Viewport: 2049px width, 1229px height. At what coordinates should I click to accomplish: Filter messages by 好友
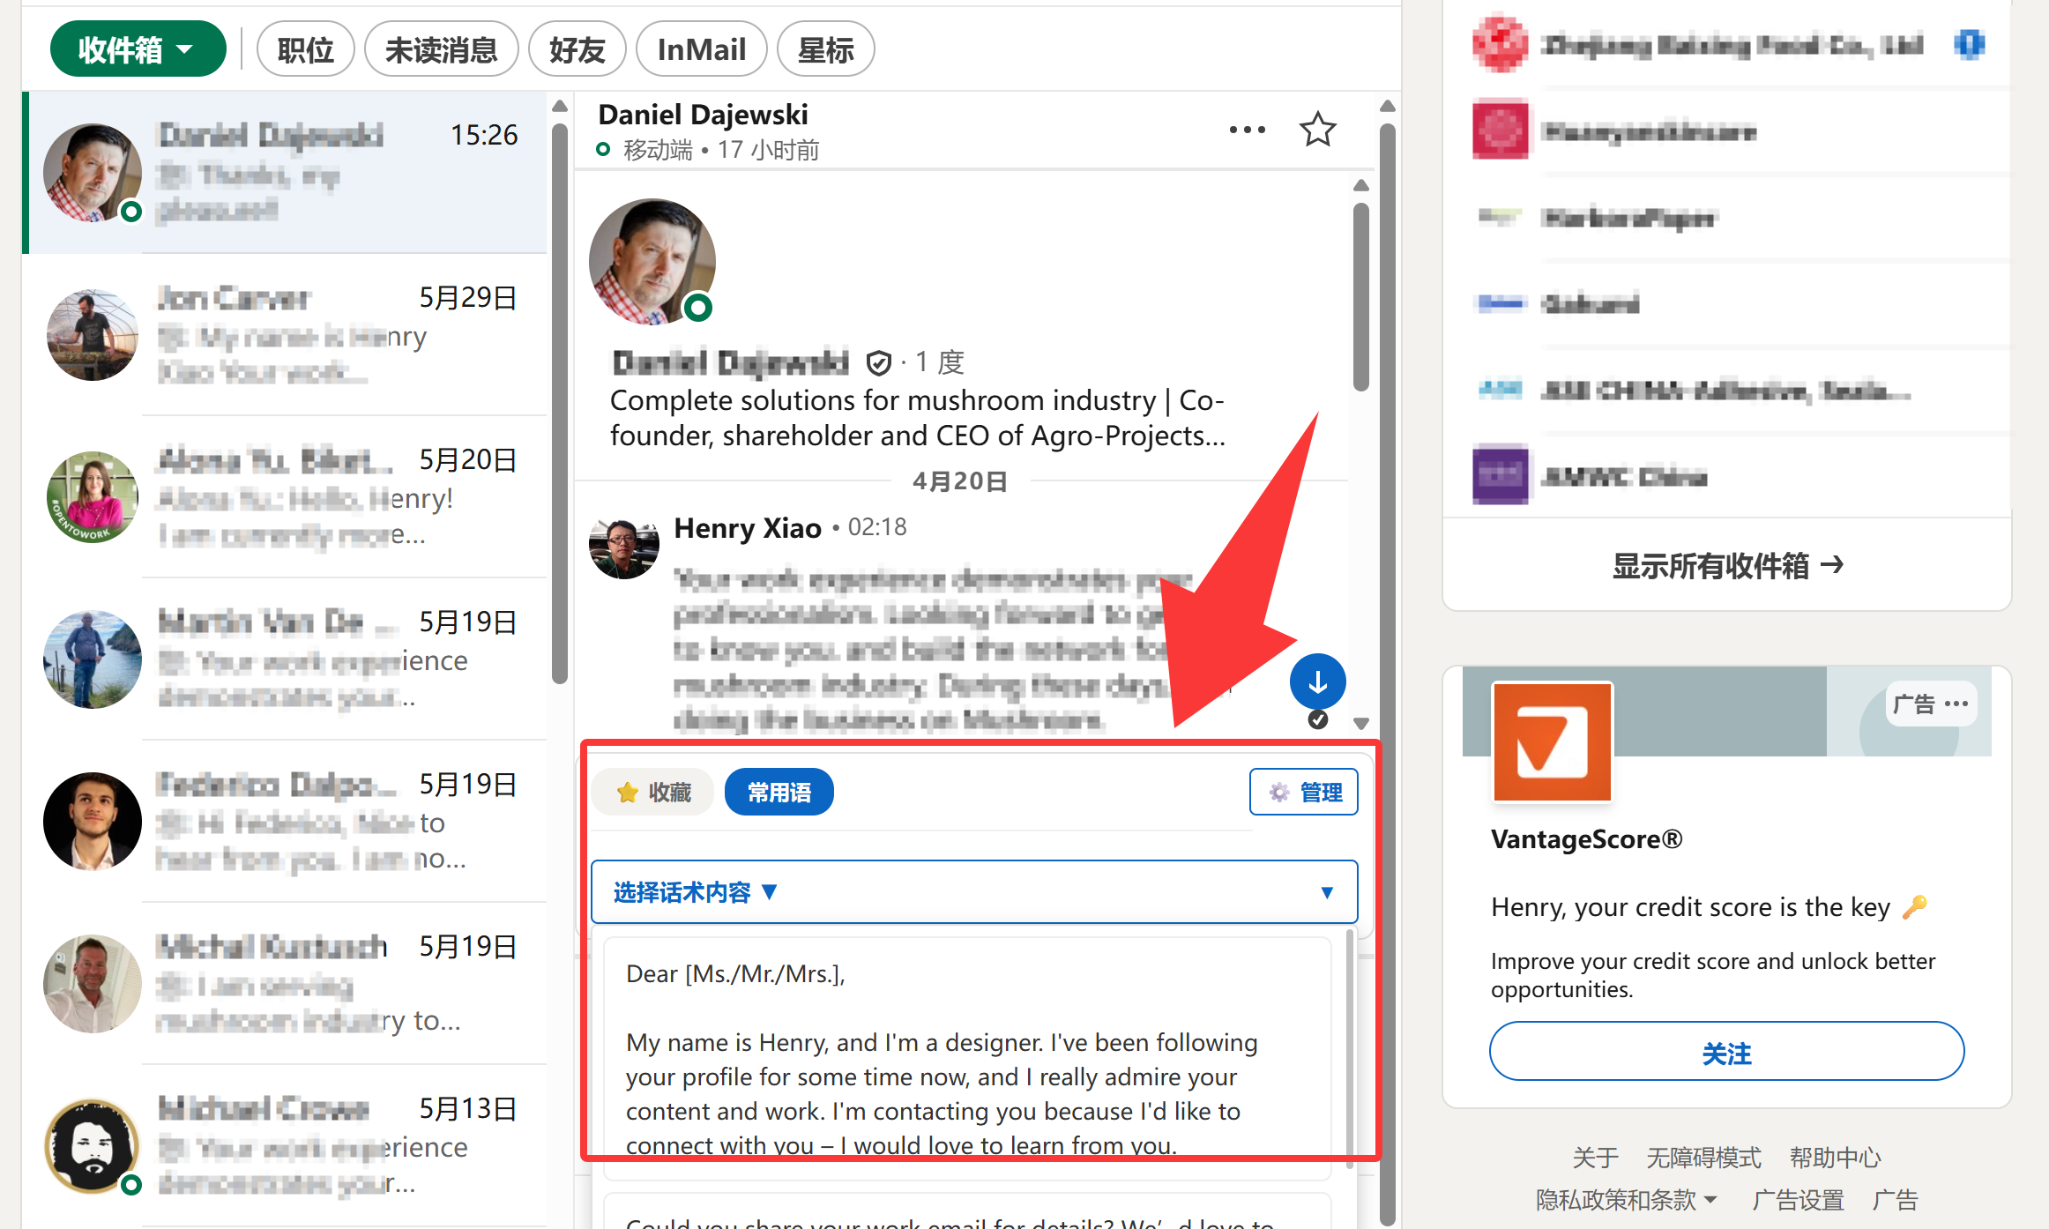(577, 49)
